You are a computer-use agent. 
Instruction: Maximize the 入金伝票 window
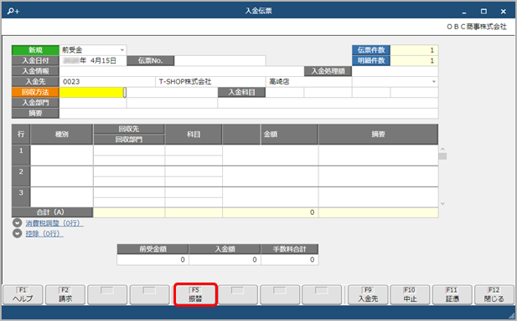point(483,12)
